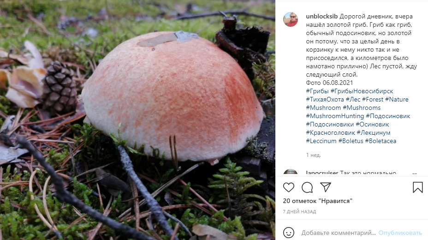Click the "7 дней назад" timestamp
The height and width of the screenshot is (240, 428).
point(299,211)
